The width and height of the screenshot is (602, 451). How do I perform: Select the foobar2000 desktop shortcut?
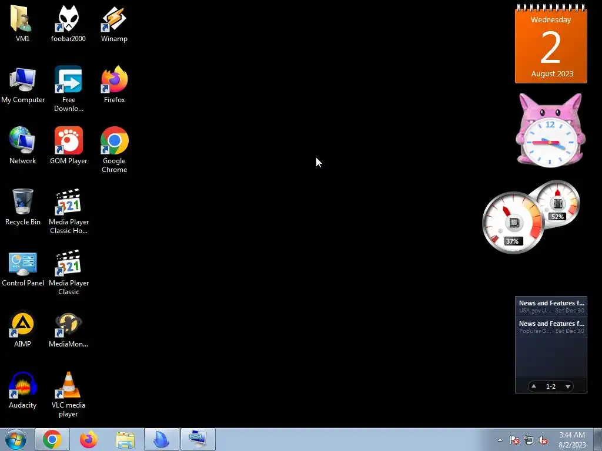click(x=68, y=23)
